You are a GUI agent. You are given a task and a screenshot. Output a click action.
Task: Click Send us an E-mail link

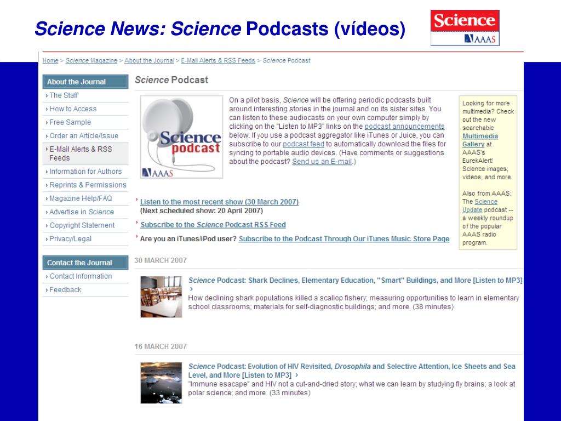[x=322, y=162]
